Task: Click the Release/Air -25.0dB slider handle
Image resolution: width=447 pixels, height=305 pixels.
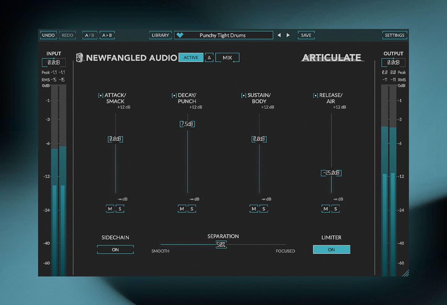Action: pyautogui.click(x=331, y=173)
